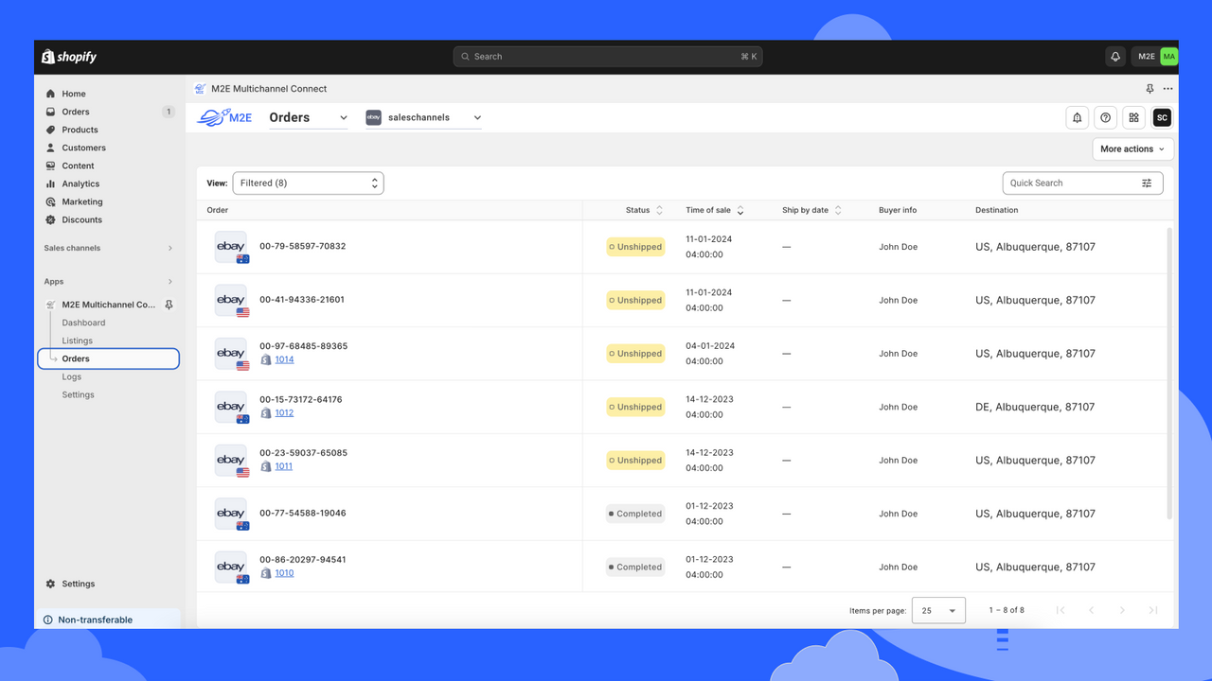Open the View Filtered (8) dropdown
The image size is (1212, 681).
tap(308, 183)
